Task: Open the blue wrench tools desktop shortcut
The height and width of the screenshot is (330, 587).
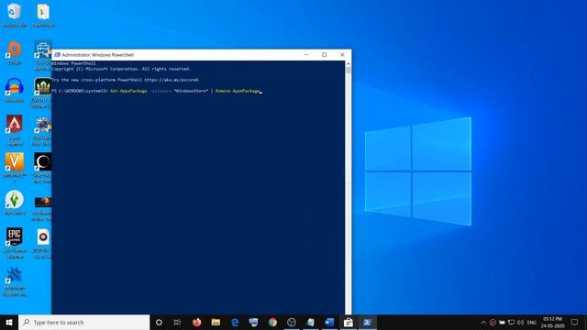Action: 15,282
